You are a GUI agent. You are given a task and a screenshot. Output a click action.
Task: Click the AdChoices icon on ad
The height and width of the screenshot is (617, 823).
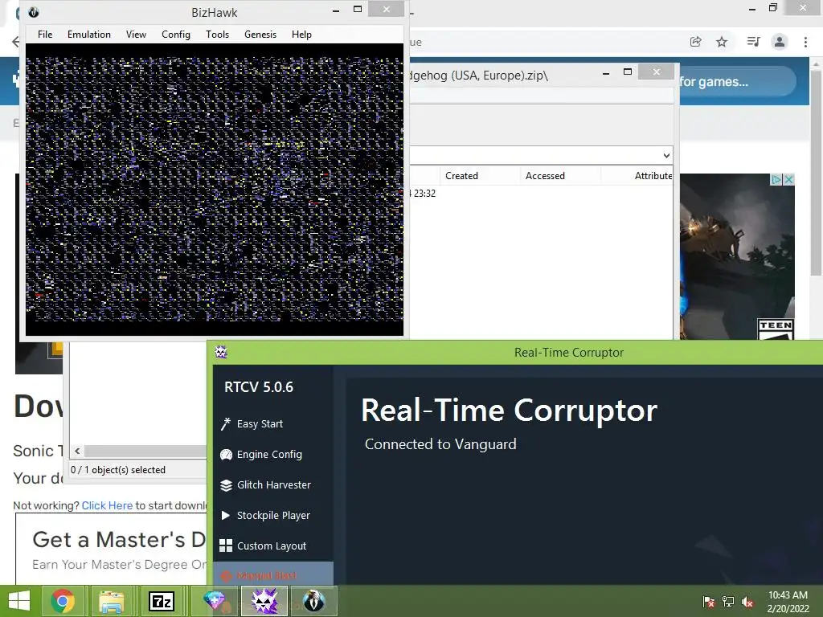click(776, 179)
